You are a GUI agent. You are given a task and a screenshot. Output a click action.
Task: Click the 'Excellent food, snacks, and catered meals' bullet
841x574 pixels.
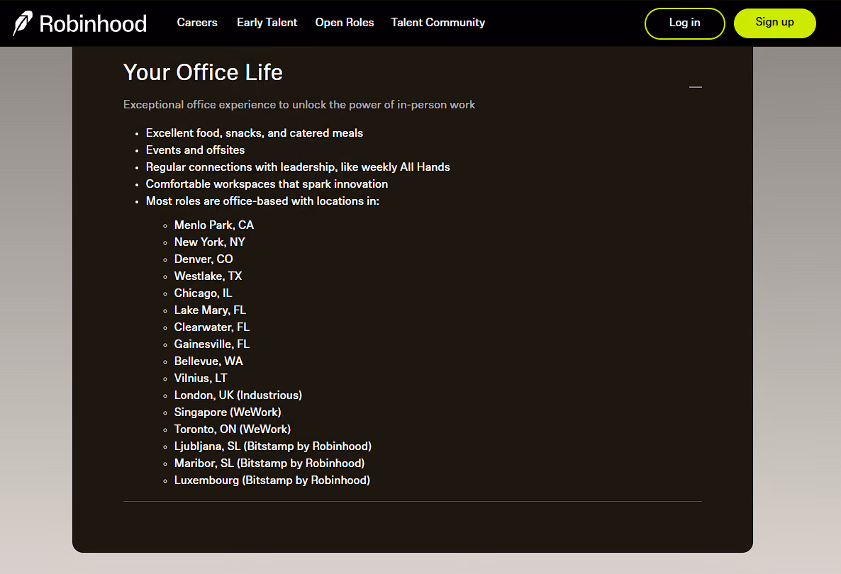255,133
